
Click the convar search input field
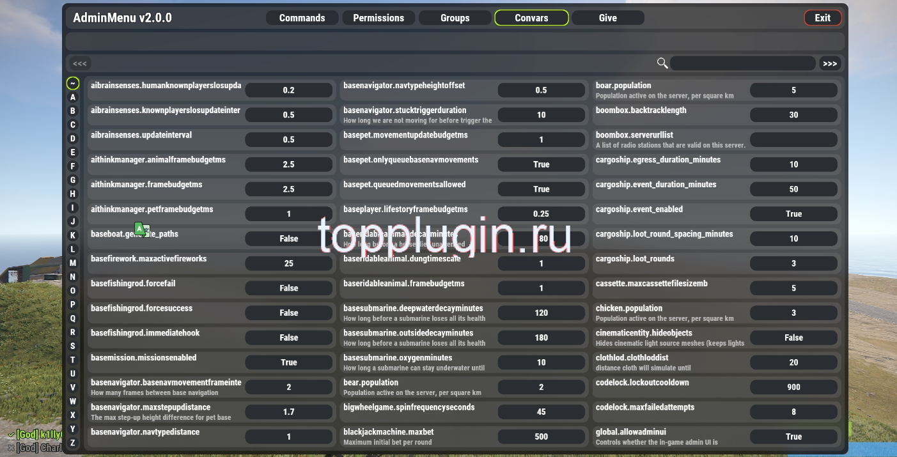742,63
